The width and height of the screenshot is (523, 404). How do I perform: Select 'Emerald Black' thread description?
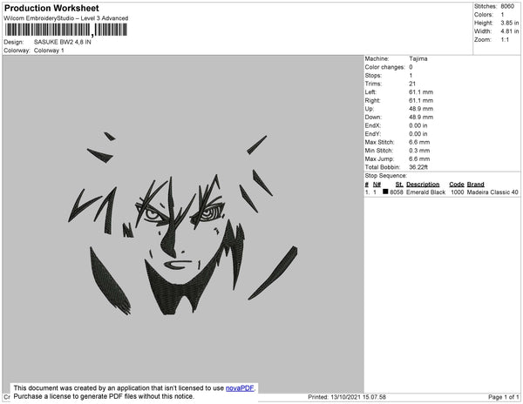tap(425, 192)
